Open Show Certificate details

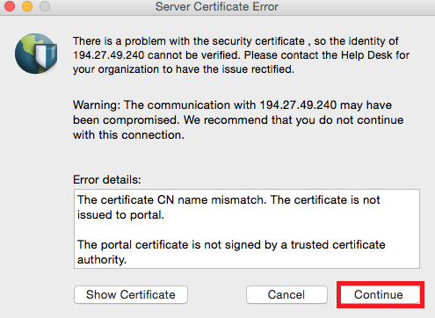click(x=131, y=294)
